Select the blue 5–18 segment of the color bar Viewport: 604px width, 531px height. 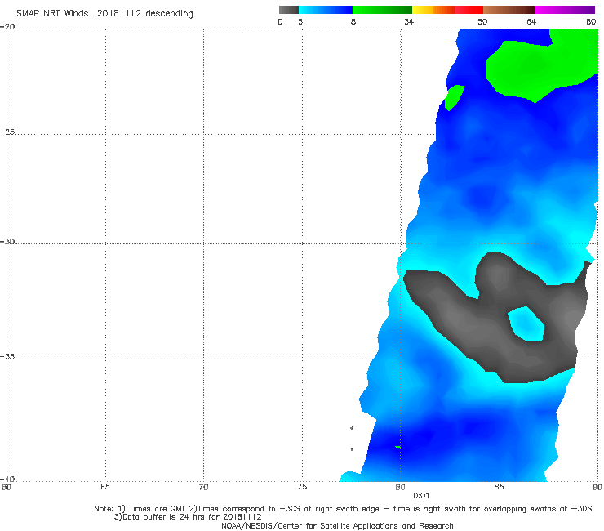pos(326,10)
